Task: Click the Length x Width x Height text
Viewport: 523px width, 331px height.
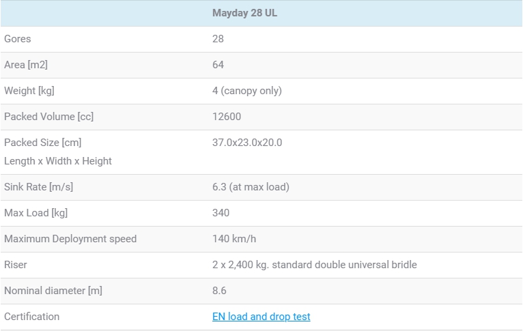Action: point(58,161)
